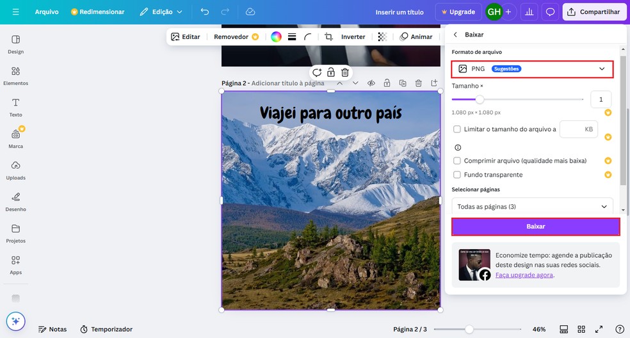Click Adicionar título à página field
This screenshot has height=338, width=630.
(x=287, y=83)
